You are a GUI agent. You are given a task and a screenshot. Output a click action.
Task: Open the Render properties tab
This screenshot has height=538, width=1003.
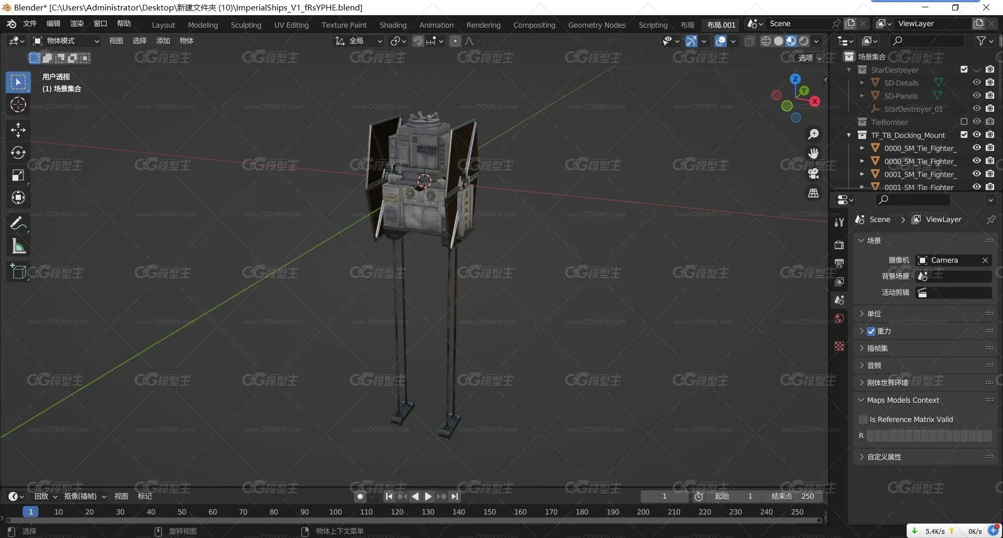tap(839, 245)
